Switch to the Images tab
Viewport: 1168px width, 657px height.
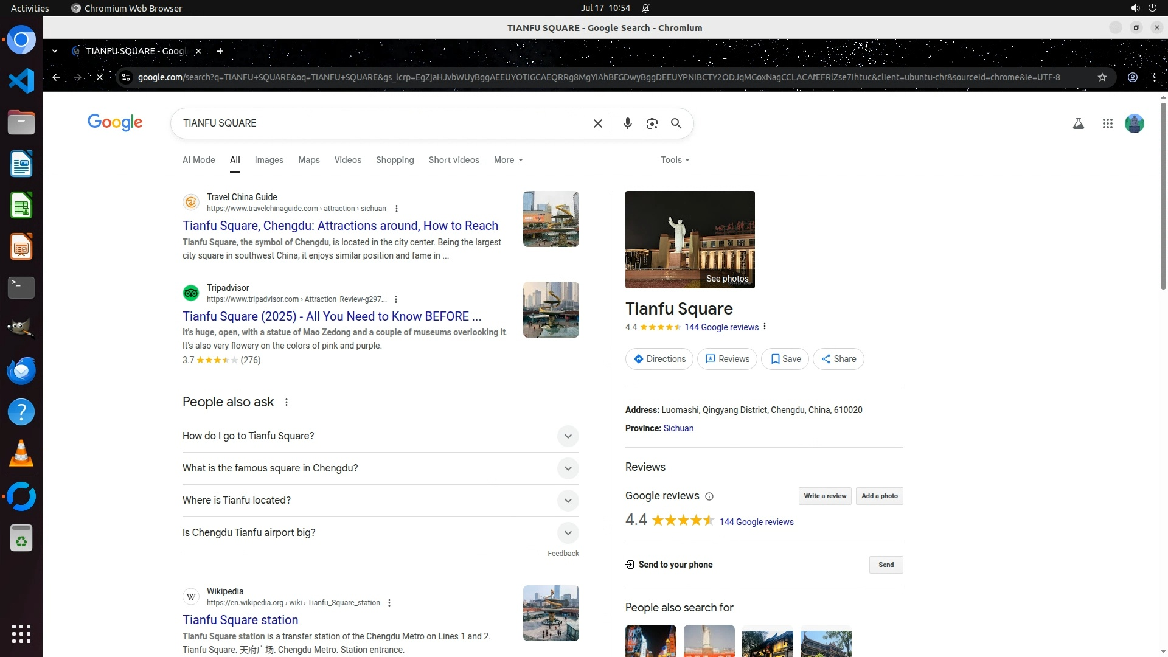268,160
